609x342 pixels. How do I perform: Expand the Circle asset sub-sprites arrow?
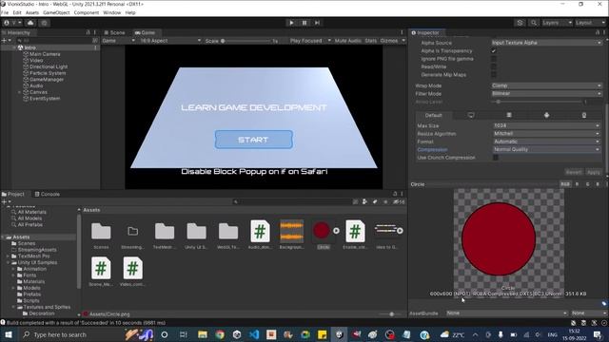(336, 231)
